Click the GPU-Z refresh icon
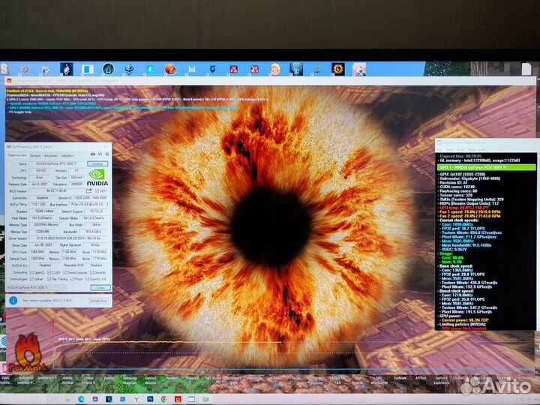This screenshot has width=540, height=405. click(x=100, y=154)
